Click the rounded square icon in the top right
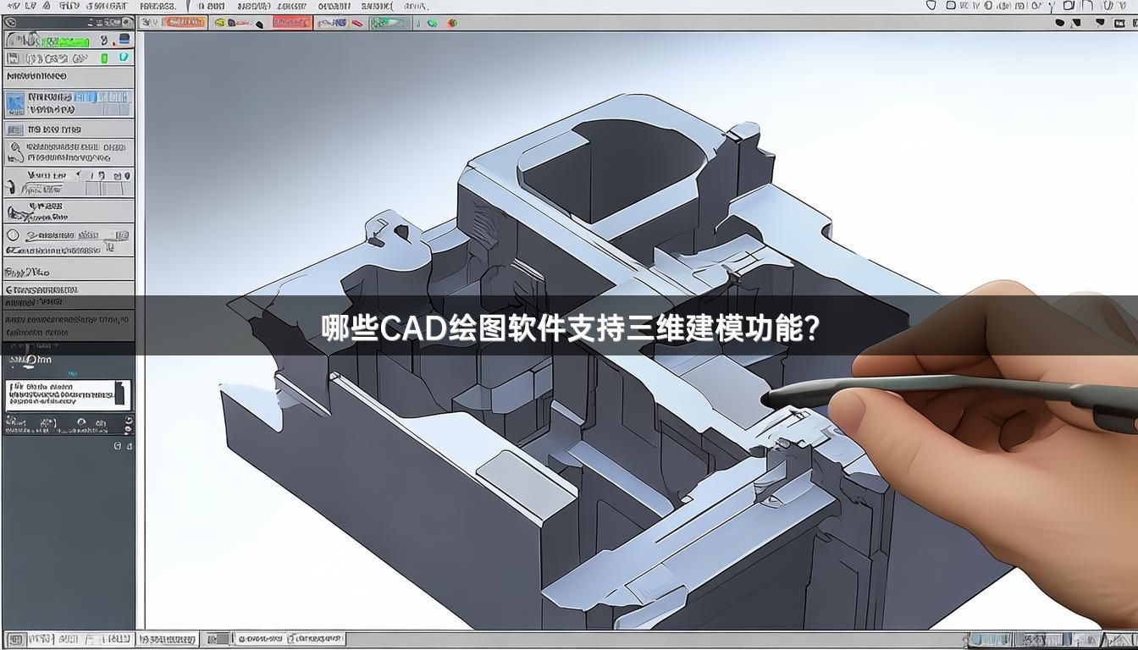The width and height of the screenshot is (1138, 650). point(951,5)
